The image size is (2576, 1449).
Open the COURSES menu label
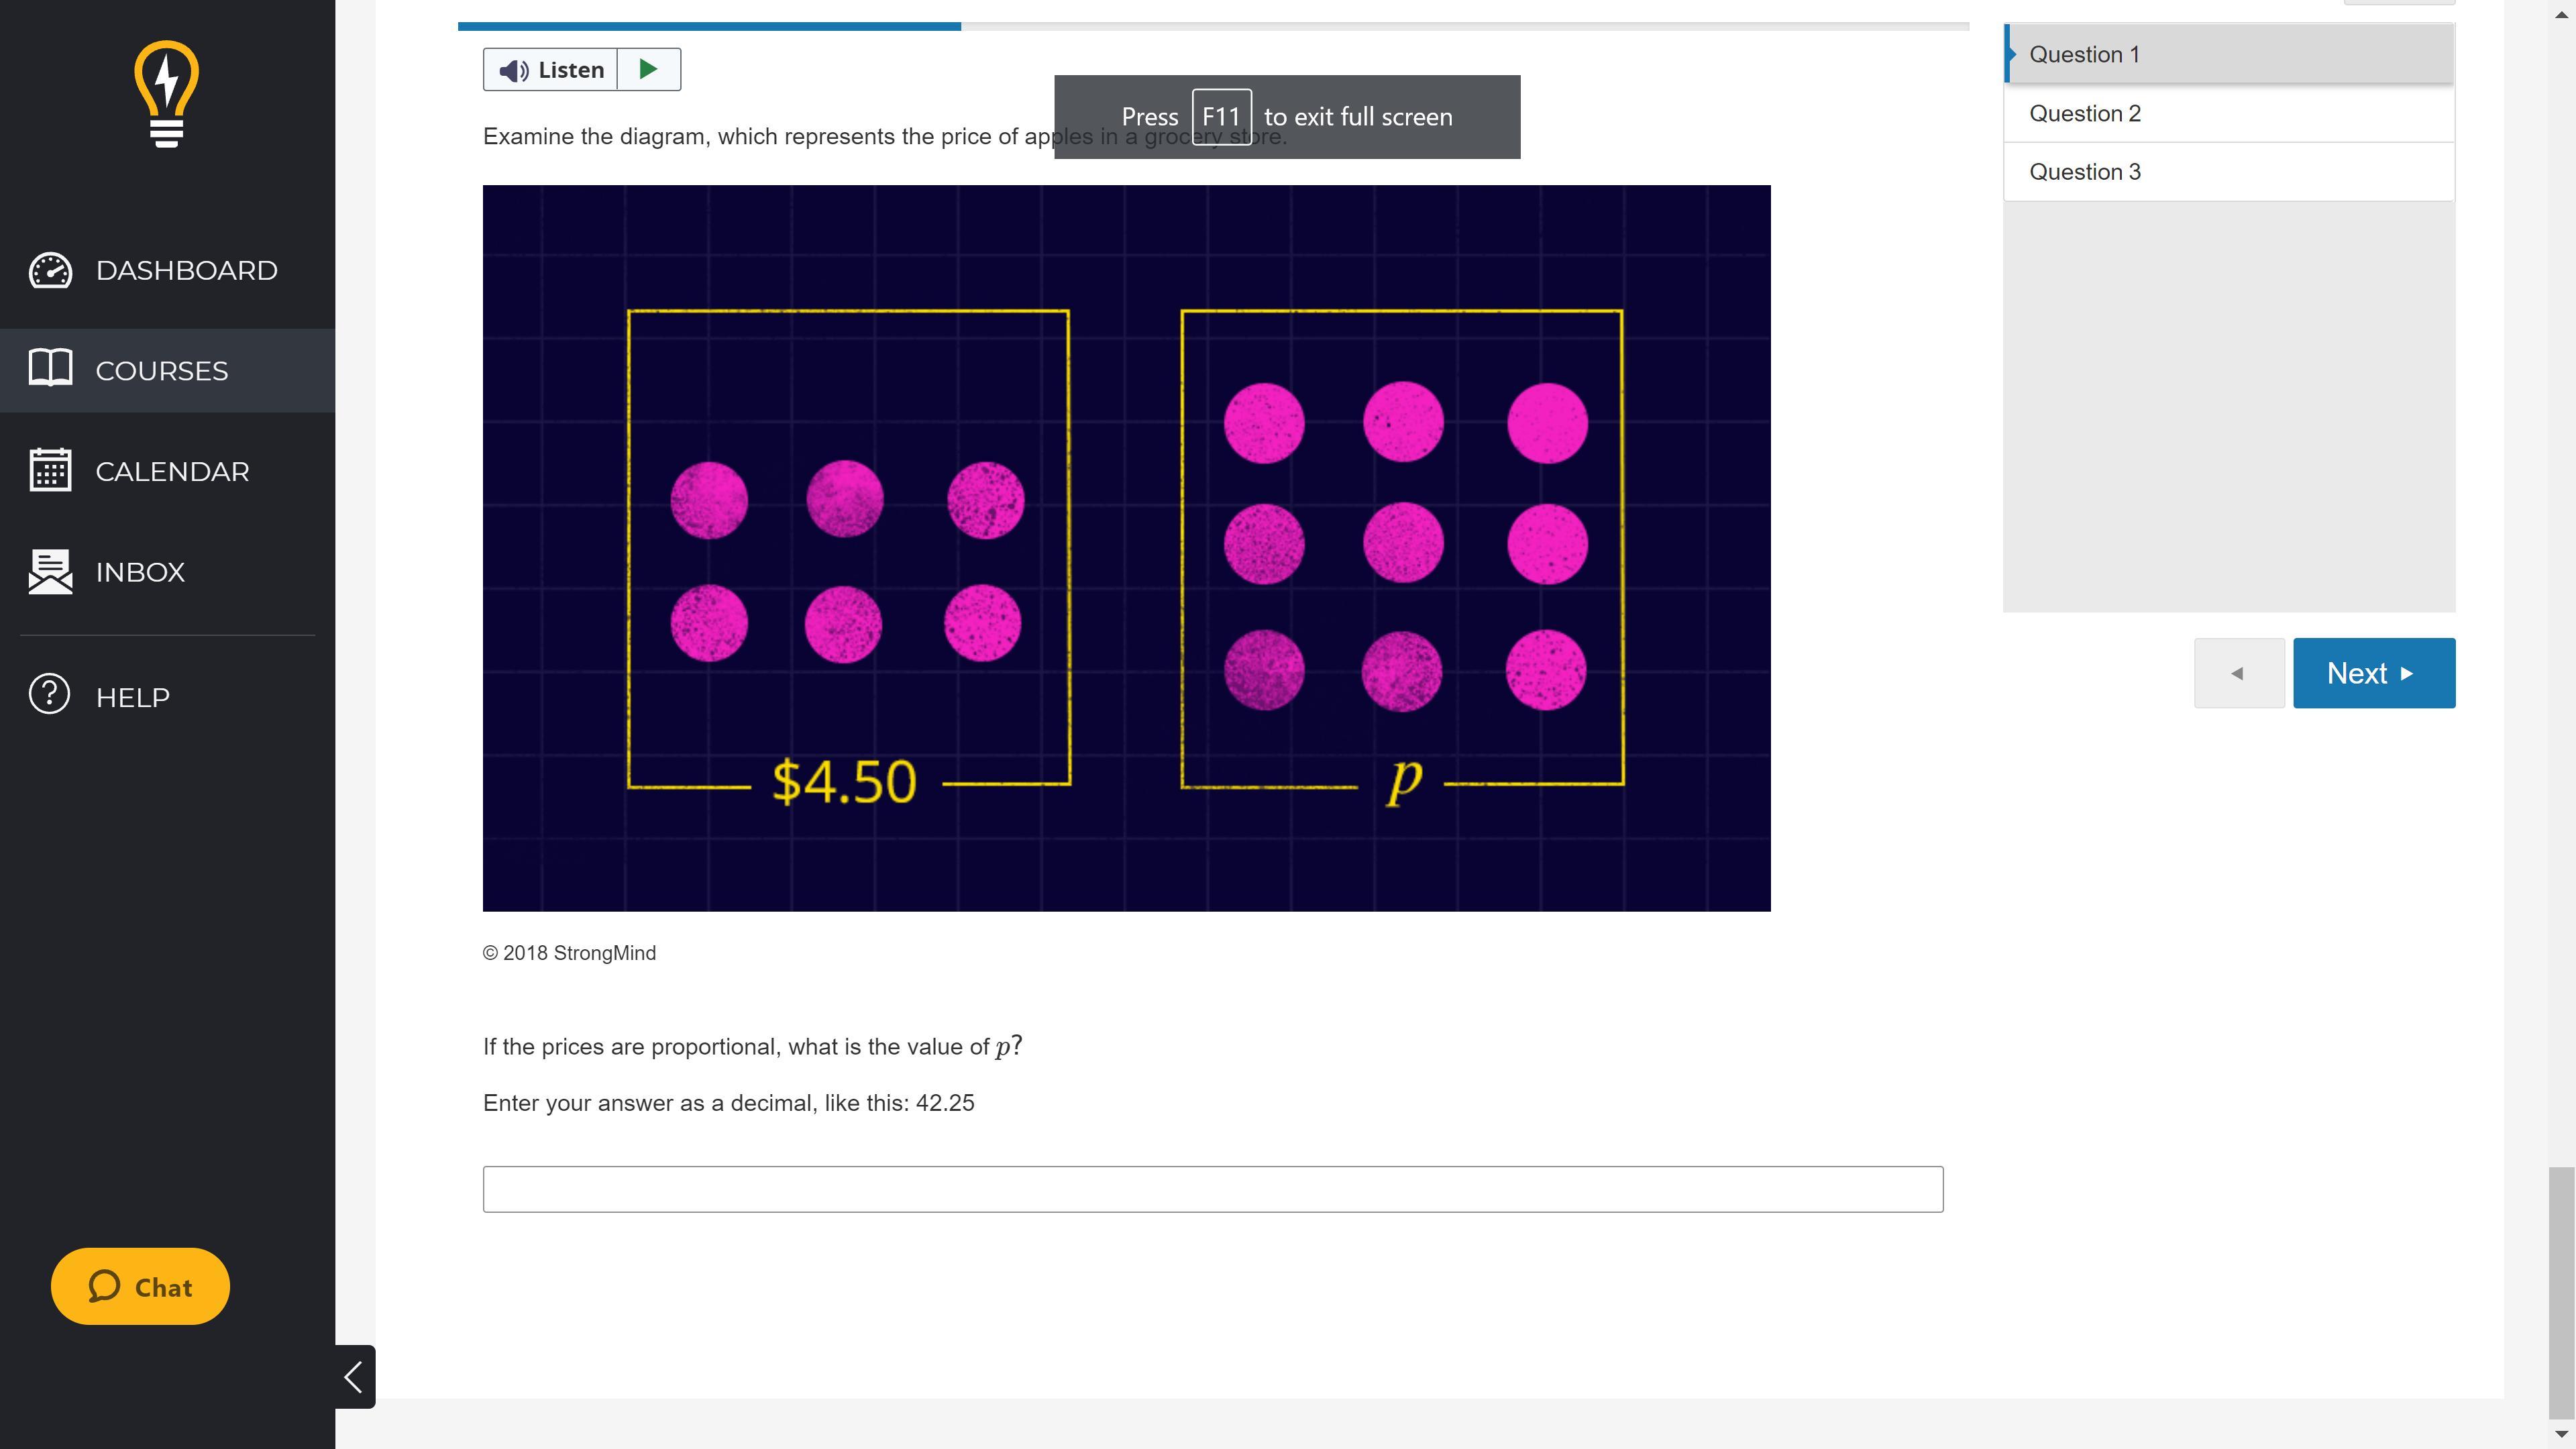point(162,371)
